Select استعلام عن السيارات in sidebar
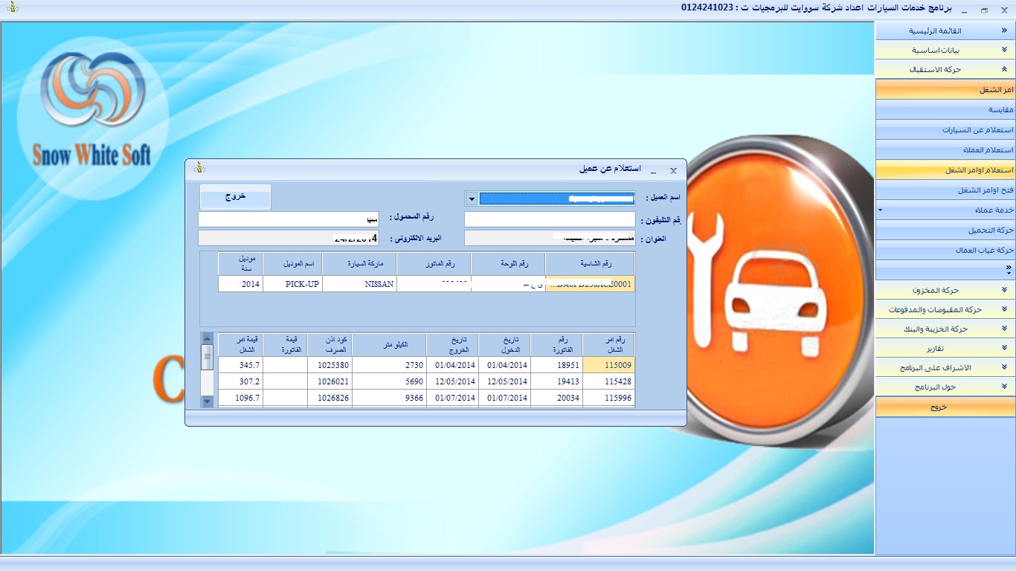The image size is (1016, 571). (945, 130)
